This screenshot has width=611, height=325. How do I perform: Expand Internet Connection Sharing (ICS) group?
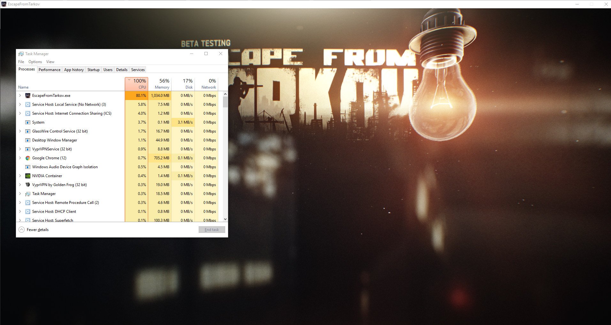tap(20, 113)
